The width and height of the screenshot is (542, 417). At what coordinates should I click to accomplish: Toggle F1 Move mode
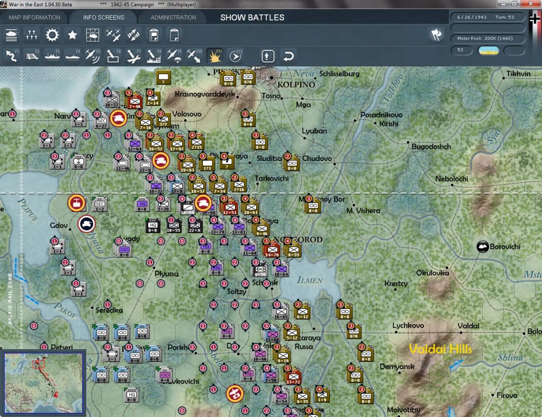click(x=12, y=56)
